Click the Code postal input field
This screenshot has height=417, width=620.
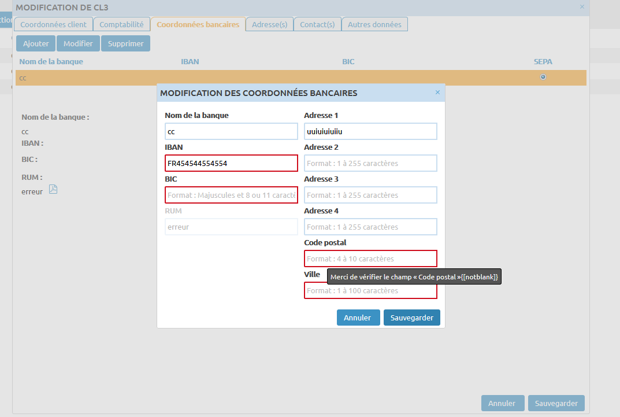pos(370,259)
